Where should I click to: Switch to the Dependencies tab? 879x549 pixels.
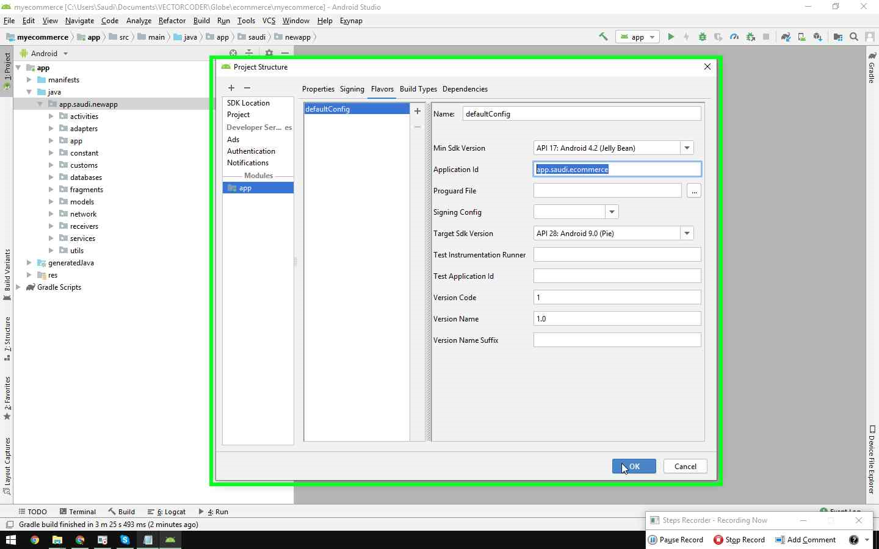(465, 89)
